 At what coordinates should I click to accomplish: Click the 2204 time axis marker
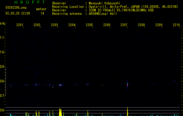point(72,25)
